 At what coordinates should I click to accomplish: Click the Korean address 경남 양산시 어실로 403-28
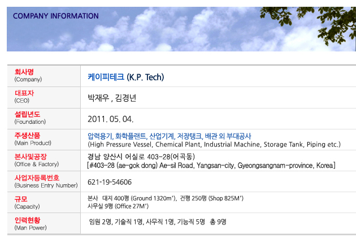click(x=141, y=157)
